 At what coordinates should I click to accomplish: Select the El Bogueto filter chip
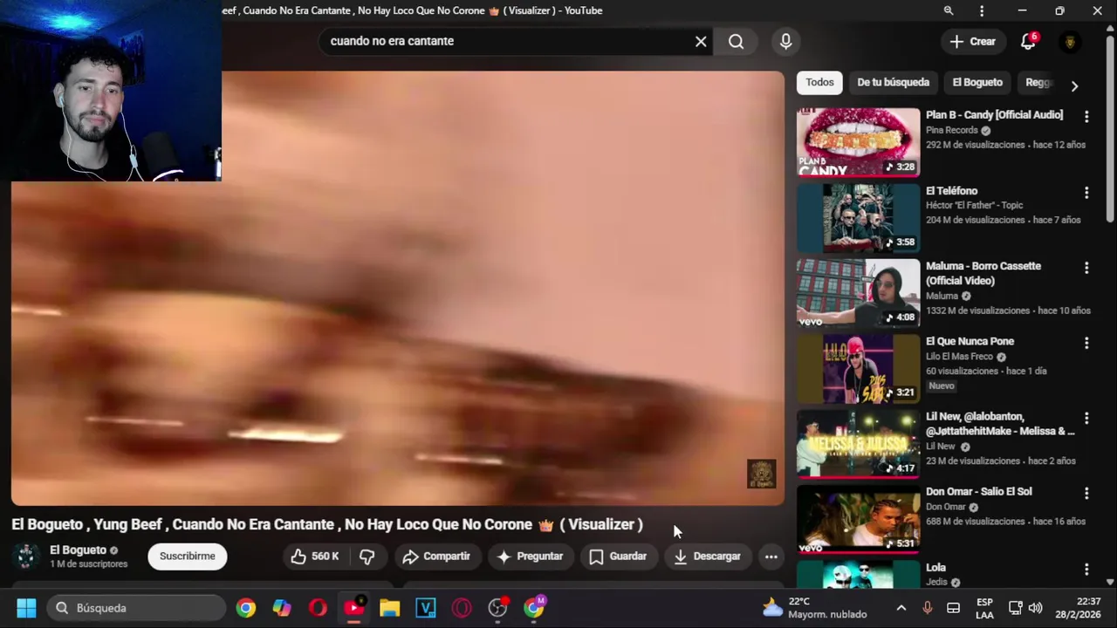click(x=977, y=82)
